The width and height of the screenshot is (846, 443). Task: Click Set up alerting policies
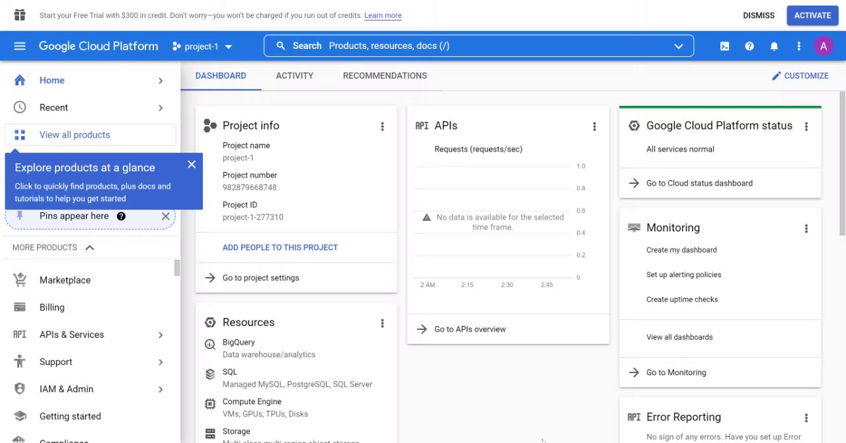(x=683, y=274)
